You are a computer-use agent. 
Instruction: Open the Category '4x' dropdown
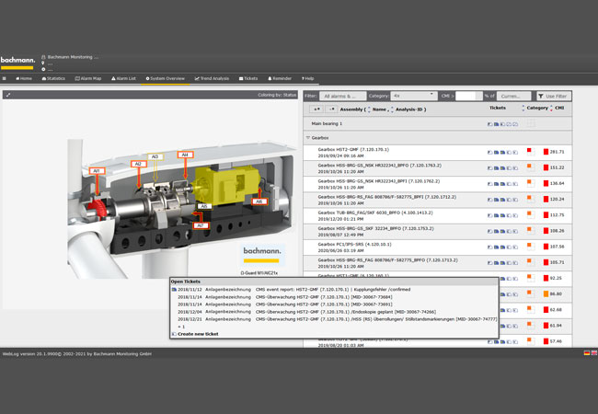coord(414,96)
